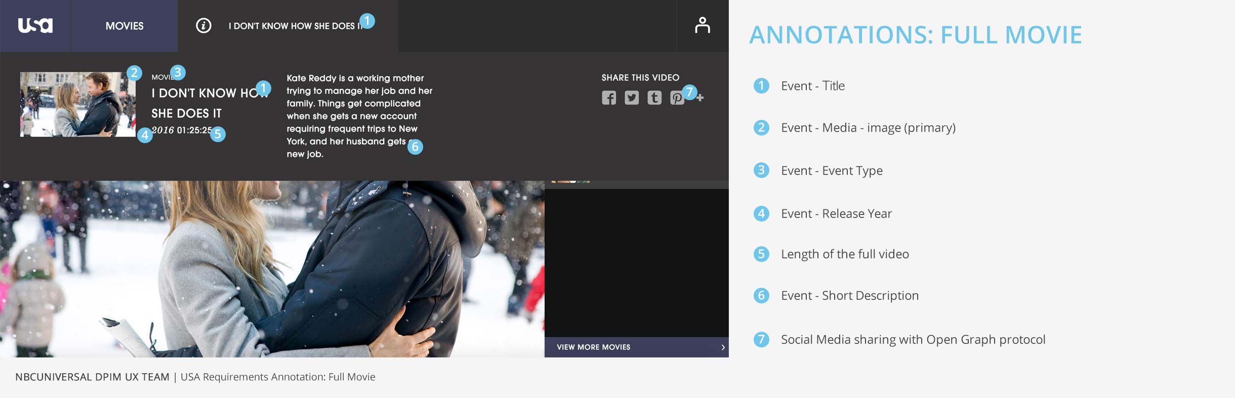Screen dimensions: 1235x398
Task: Open the small movie thumbnail image
Action: pyautogui.click(x=77, y=104)
